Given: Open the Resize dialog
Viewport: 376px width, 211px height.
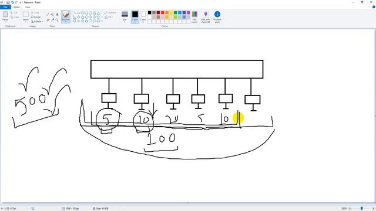Looking at the screenshot, I should pos(36,17).
